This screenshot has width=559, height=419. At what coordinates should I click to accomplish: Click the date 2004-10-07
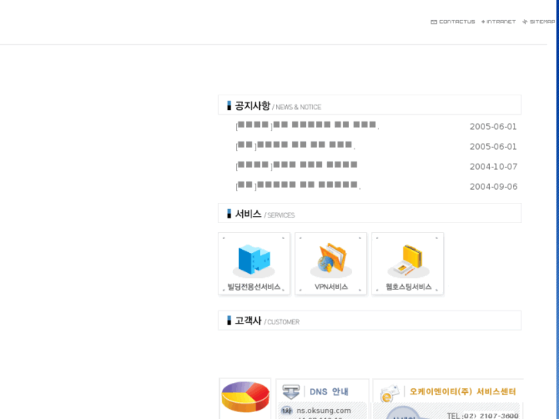494,167
